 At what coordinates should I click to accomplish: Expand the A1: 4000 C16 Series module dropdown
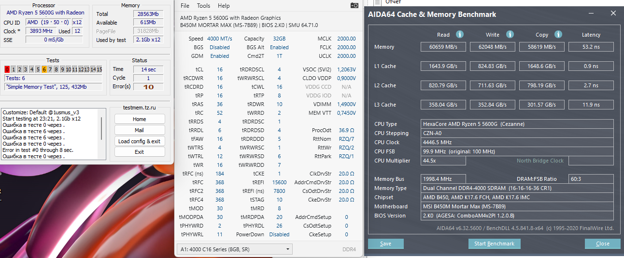point(235,249)
